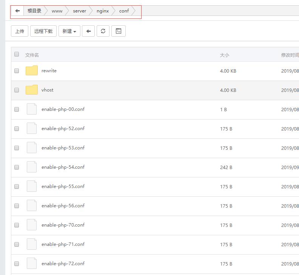Open file enable-php-71.conf
This screenshot has height=275, width=299.
(x=63, y=244)
